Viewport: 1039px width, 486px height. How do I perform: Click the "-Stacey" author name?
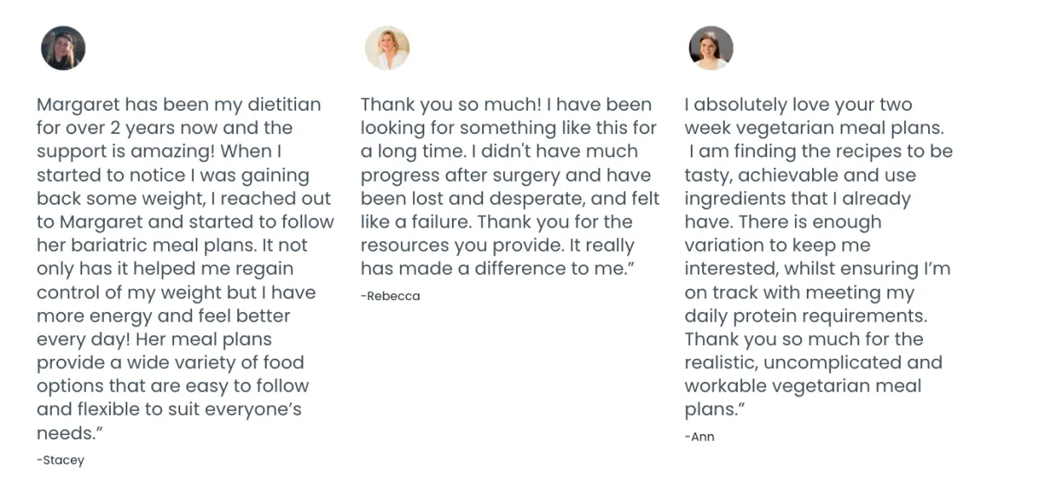tap(61, 460)
